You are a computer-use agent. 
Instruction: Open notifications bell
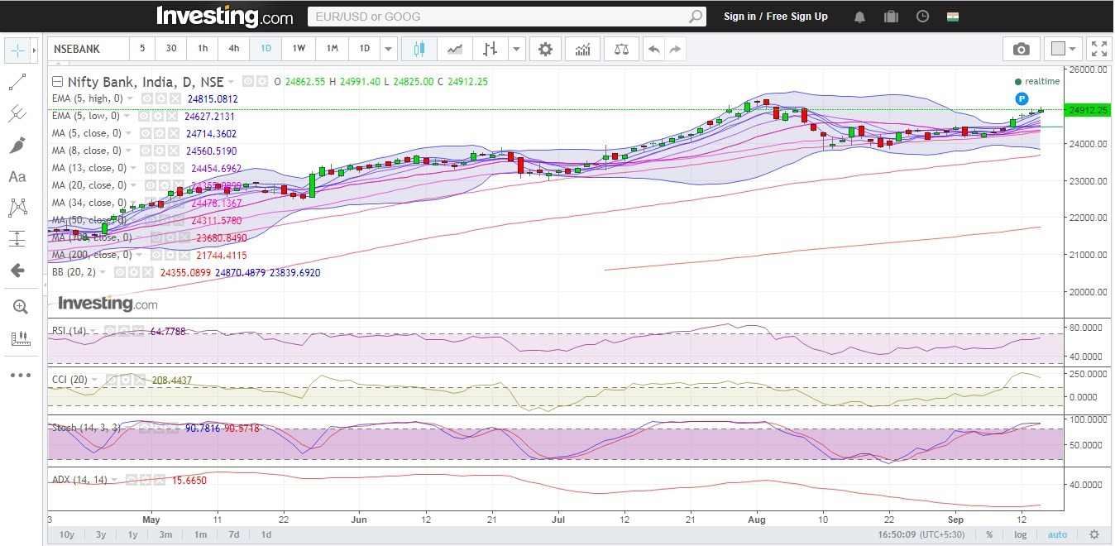pyautogui.click(x=860, y=17)
